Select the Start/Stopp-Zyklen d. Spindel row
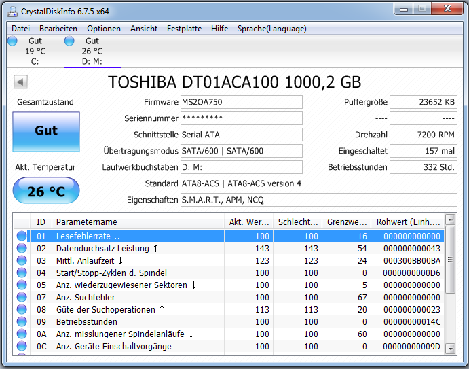 [229, 273]
